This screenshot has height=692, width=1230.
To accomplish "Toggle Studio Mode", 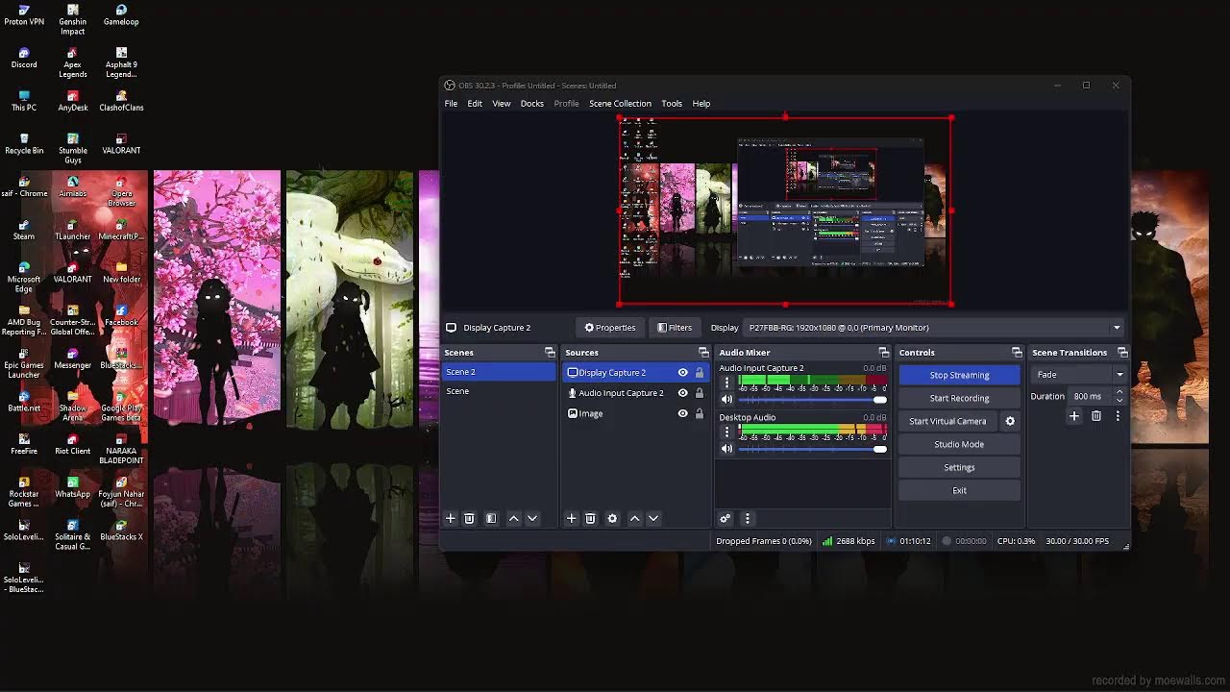I will [x=959, y=444].
